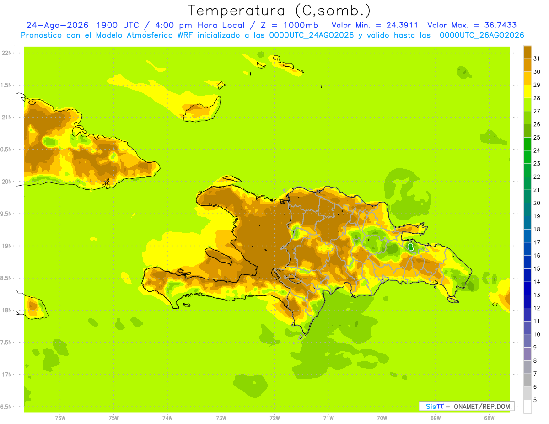Click latitude label "18N"
549x424 pixels.
coord(8,311)
